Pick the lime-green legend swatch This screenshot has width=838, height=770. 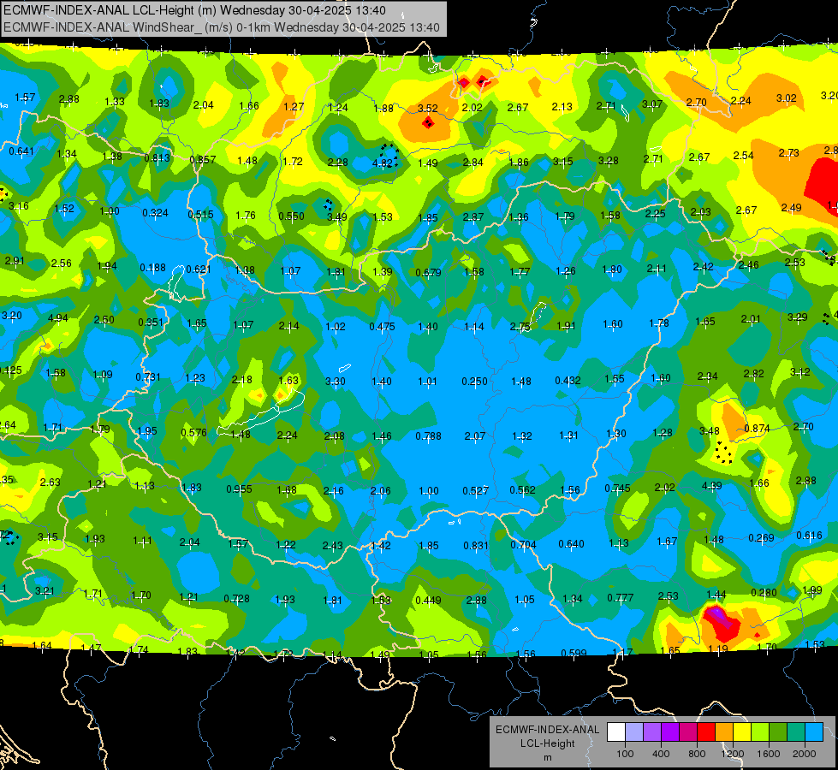760,732
